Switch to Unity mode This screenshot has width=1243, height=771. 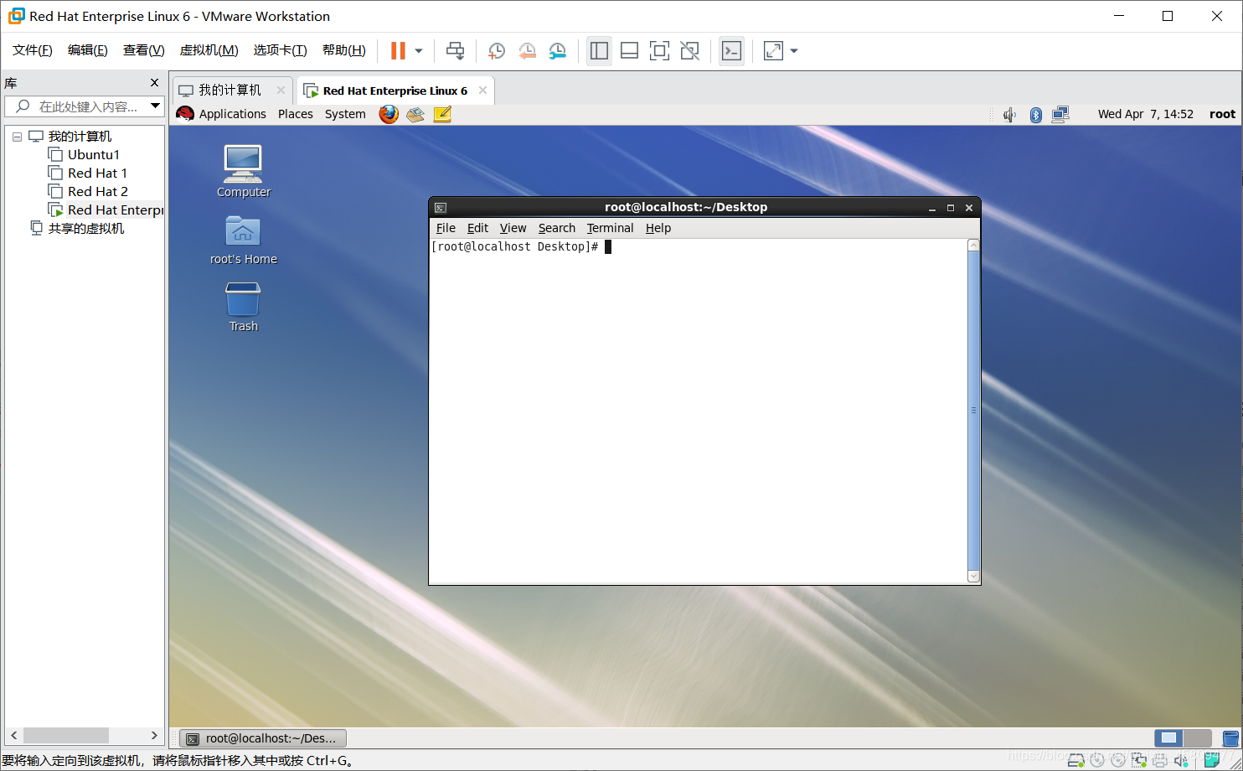click(689, 51)
